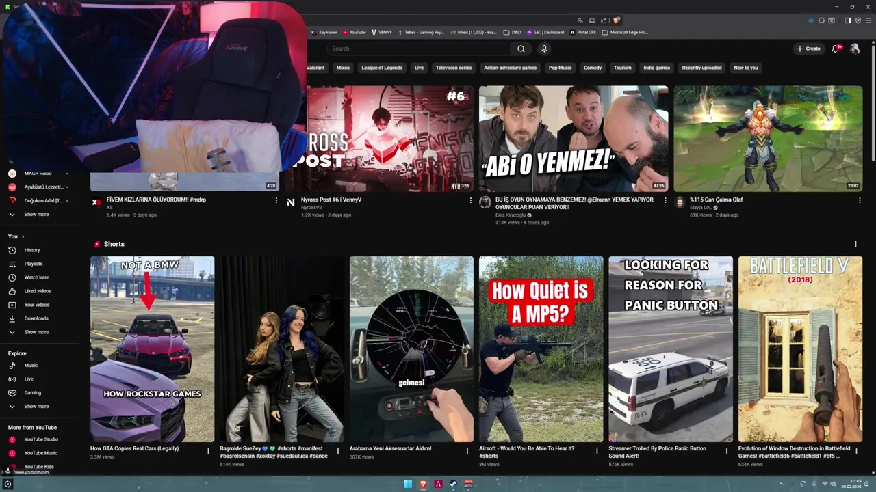Viewport: 876px width, 492px height.
Task: Open YouTube Music link
Action: (x=40, y=453)
